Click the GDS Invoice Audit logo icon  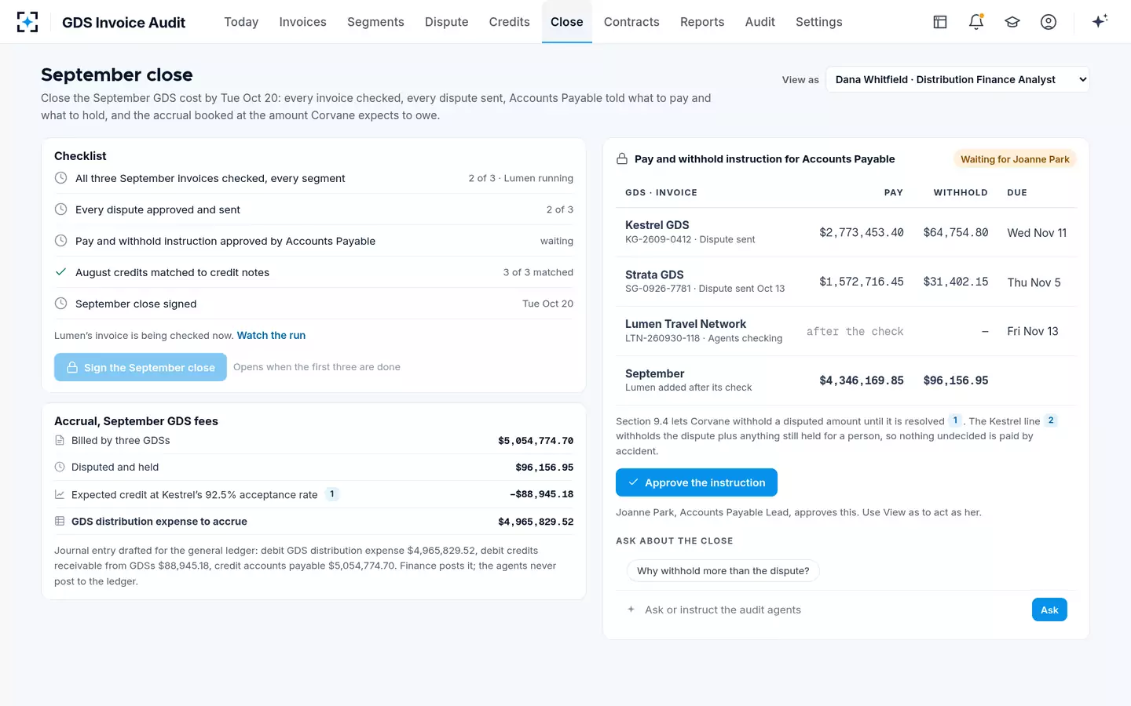(x=27, y=22)
